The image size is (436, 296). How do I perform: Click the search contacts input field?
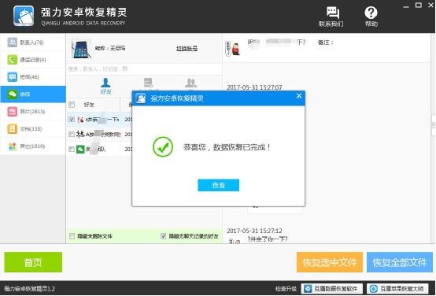144,69
